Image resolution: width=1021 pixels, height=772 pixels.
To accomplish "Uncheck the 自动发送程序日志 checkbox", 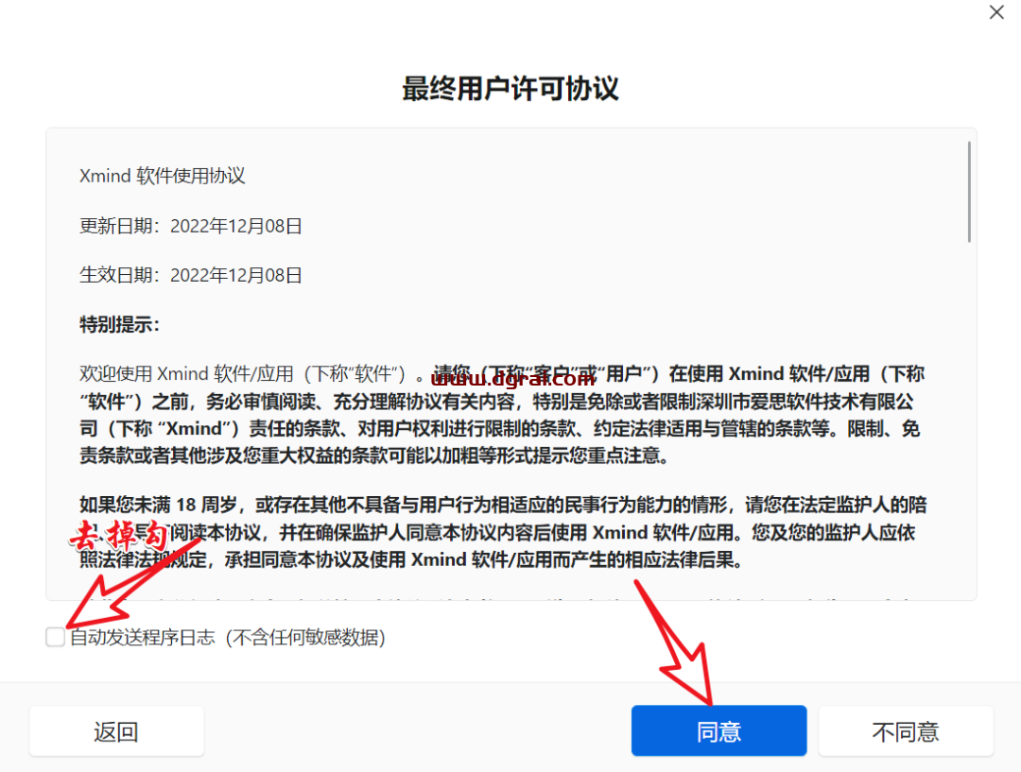I will [x=56, y=638].
